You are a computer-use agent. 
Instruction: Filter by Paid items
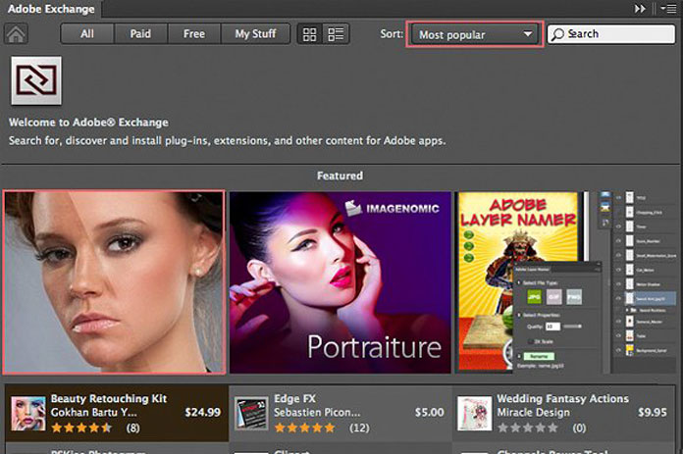pos(140,34)
